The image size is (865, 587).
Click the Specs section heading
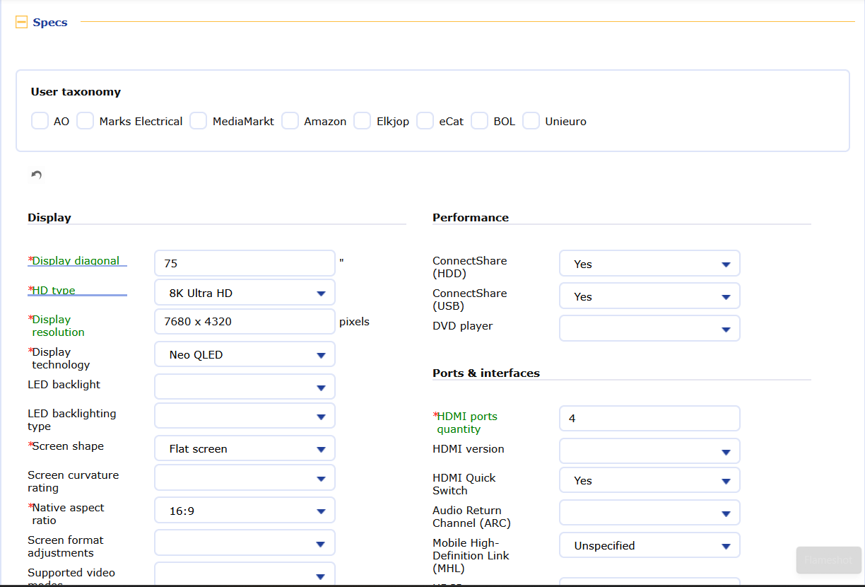50,23
